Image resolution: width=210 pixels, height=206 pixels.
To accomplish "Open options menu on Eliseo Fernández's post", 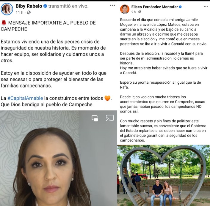I will 206,7.
